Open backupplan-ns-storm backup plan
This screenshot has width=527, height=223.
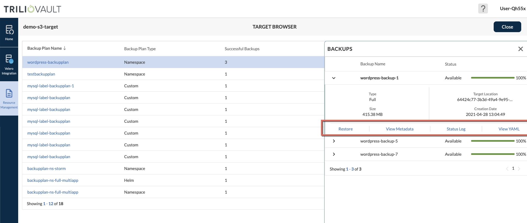click(46, 169)
